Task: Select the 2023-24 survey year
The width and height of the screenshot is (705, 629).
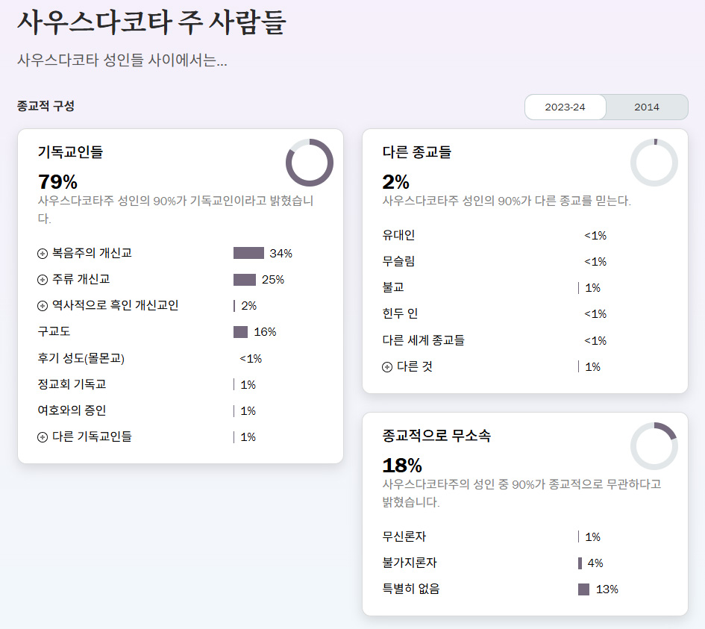Action: (565, 107)
